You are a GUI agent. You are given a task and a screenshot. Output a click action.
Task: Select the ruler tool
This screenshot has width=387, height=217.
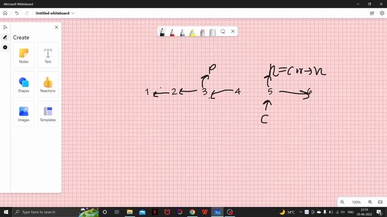(212, 32)
